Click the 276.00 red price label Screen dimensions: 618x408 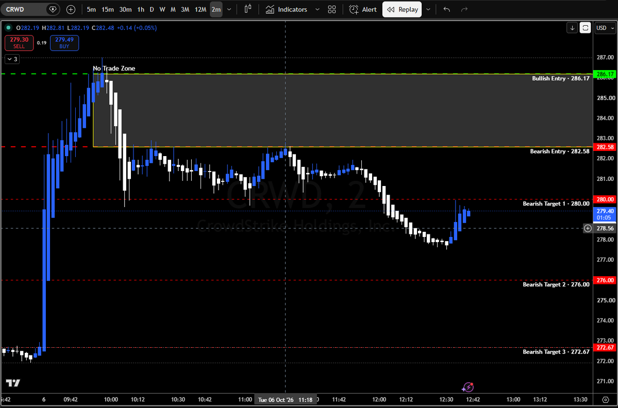point(605,280)
